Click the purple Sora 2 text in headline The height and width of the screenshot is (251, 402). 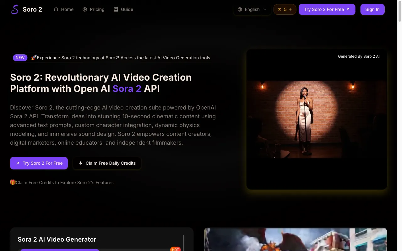[x=127, y=89]
